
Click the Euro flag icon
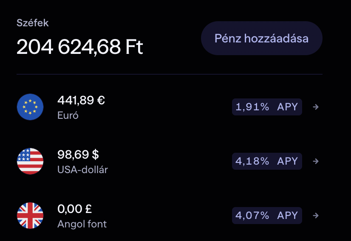(x=30, y=107)
